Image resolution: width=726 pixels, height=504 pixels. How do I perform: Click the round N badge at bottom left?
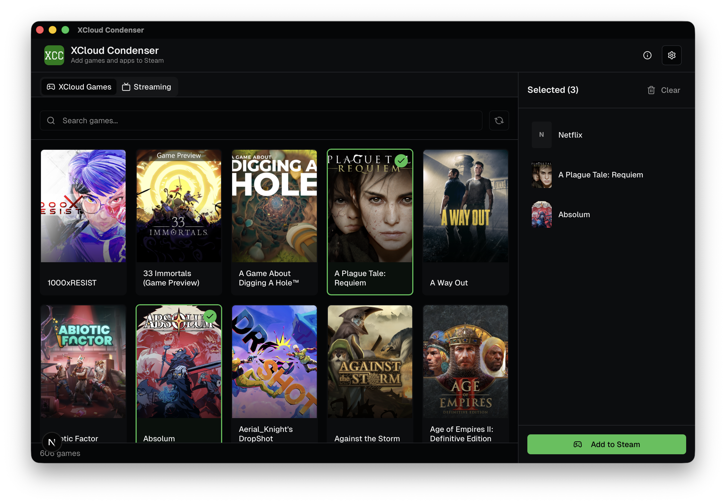(x=51, y=442)
